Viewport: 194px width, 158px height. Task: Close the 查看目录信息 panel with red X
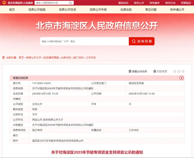[181, 78]
